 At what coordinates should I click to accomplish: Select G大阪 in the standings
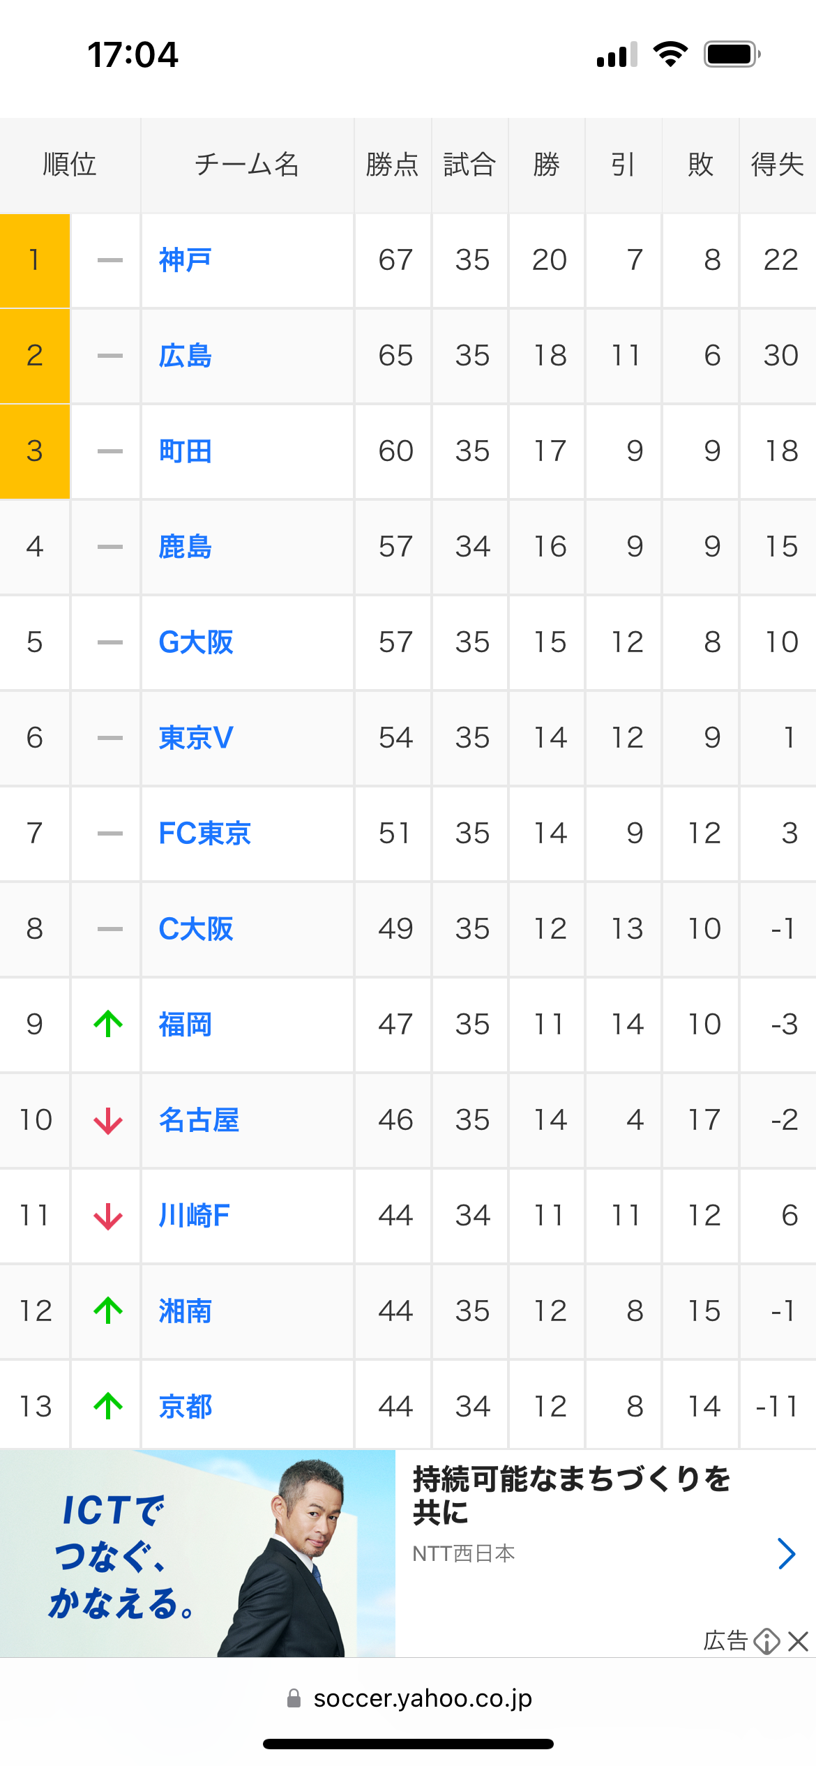[196, 642]
